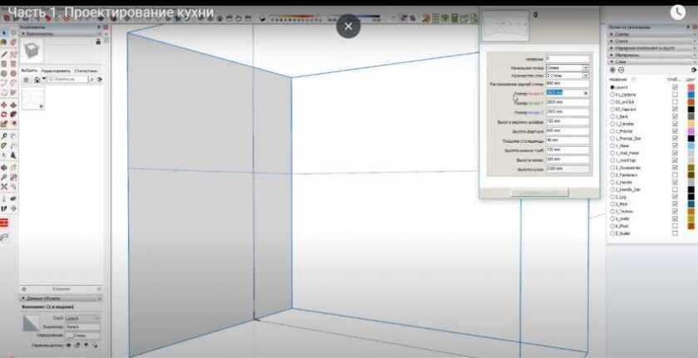Viewport: 698px width, 358px height.
Task: Click the Orbit tool icon
Action: [x=5, y=167]
